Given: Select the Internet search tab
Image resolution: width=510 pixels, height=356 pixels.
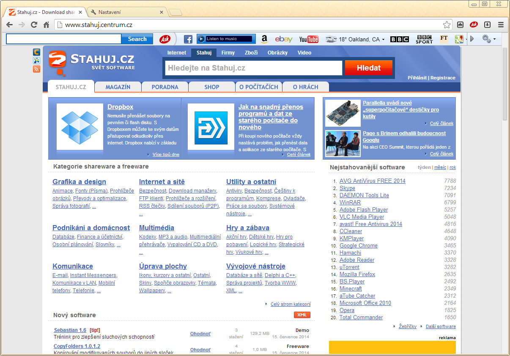Looking at the screenshot, I should tap(177, 53).
